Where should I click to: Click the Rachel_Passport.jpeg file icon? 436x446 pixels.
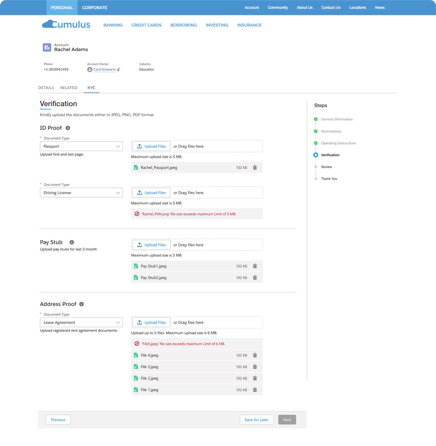point(136,167)
